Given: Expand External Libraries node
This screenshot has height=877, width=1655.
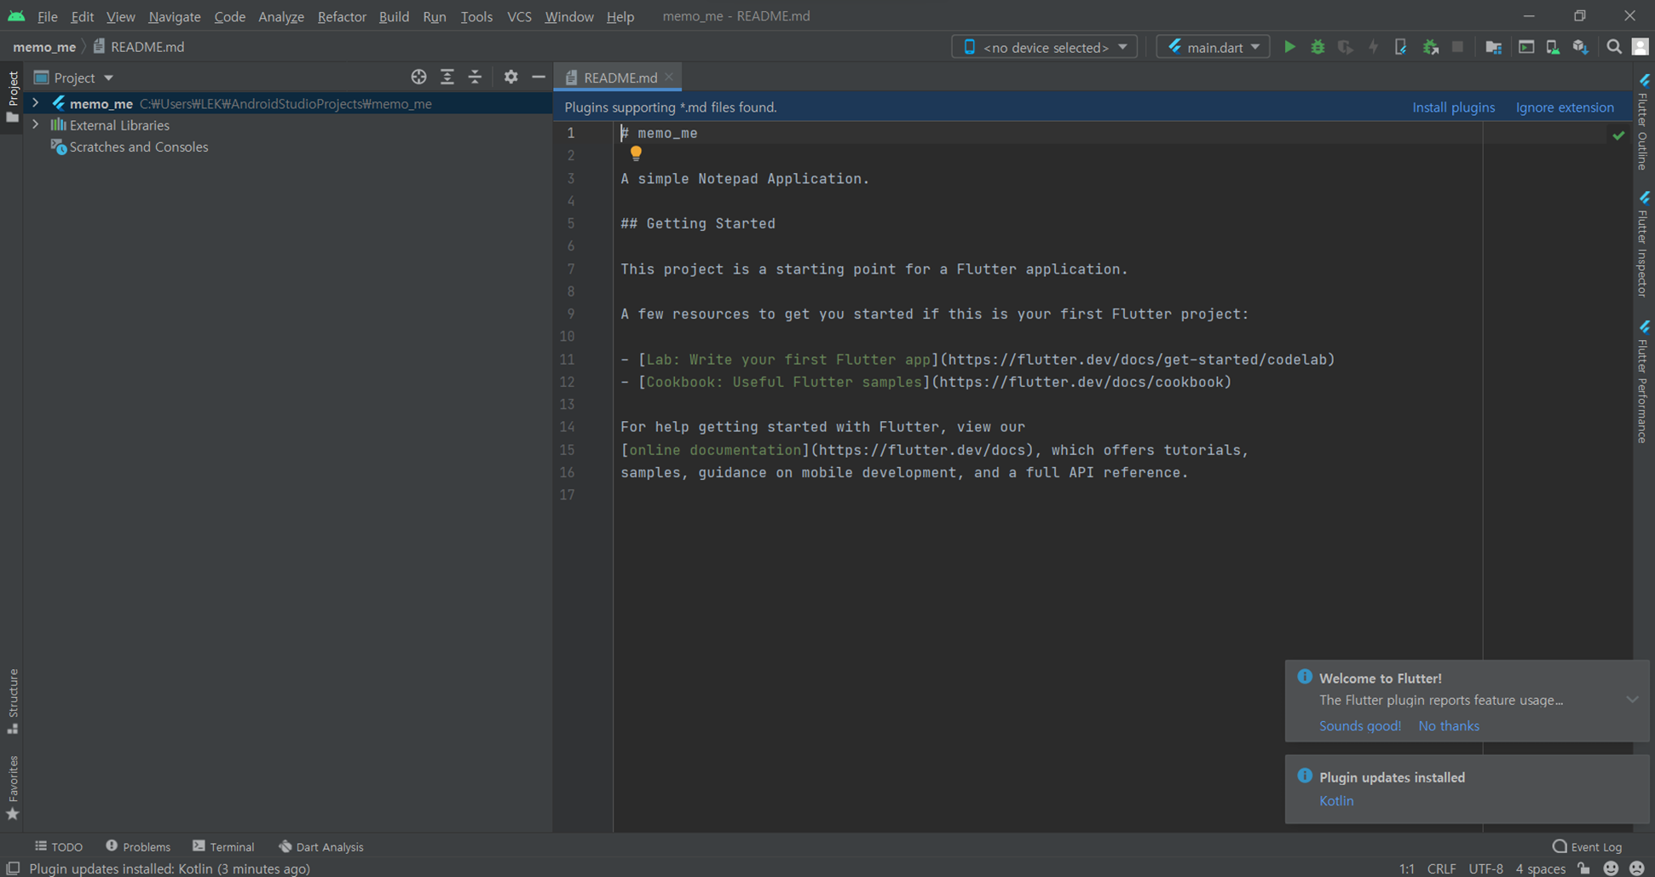Looking at the screenshot, I should coord(35,124).
